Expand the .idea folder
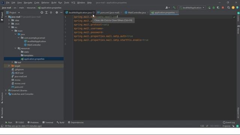Viewport: 240px width, 135px height. click(9, 20)
